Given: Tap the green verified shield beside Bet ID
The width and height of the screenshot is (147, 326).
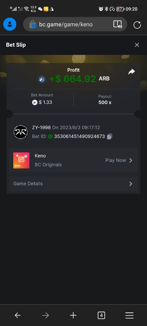Looking at the screenshot, I should coord(50,136).
